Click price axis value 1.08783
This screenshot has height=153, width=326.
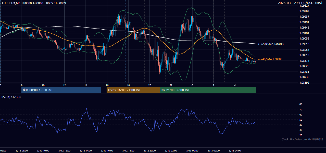pyautogui.click(x=304, y=72)
